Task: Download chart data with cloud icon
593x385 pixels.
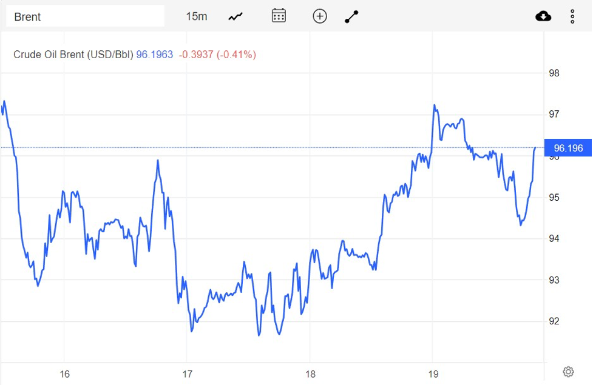Action: (543, 16)
